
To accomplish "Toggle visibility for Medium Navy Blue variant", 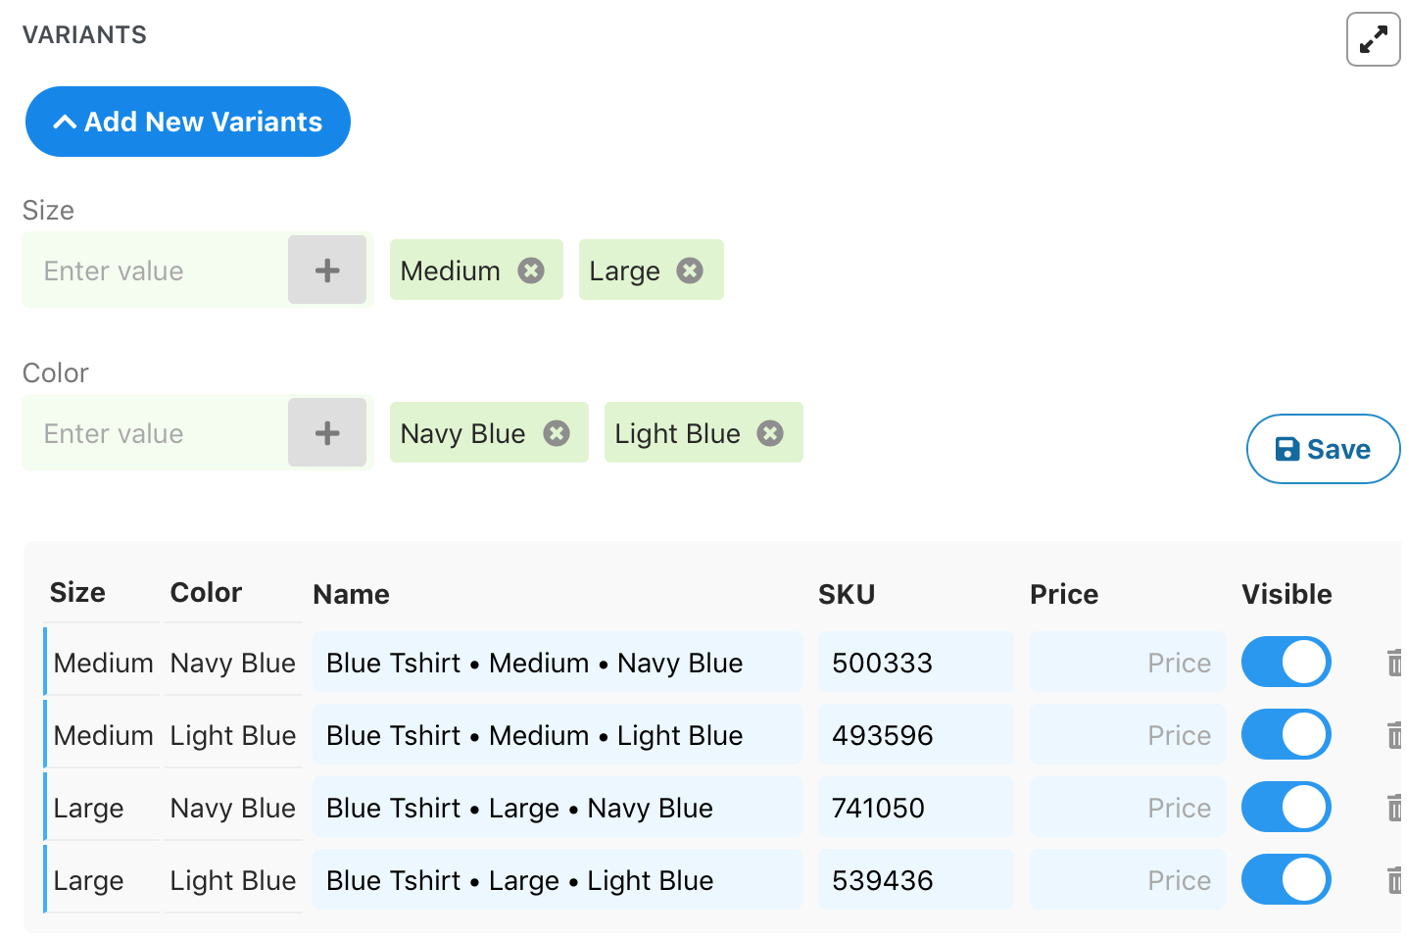I will point(1286,663).
